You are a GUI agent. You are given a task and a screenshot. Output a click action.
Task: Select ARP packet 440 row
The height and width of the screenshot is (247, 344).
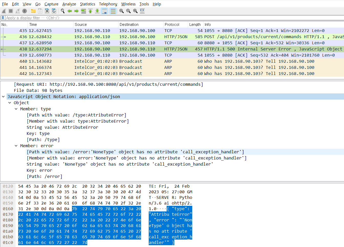point(172,61)
